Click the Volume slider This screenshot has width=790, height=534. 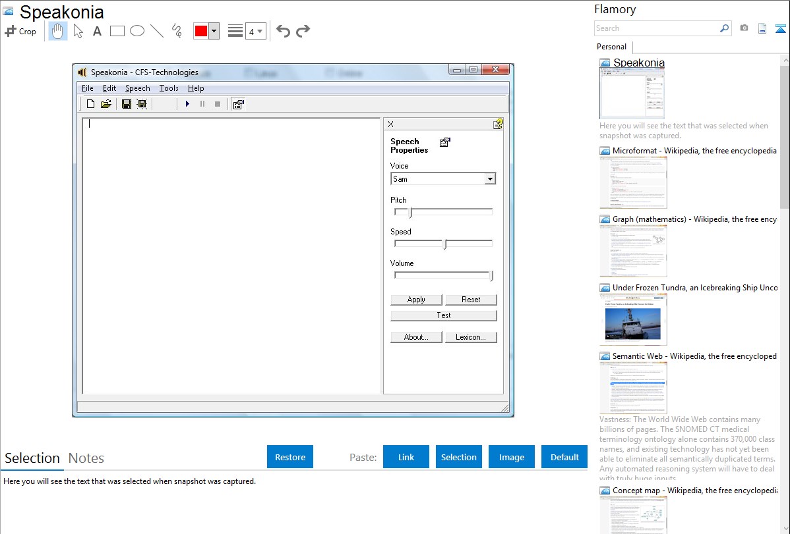tap(443, 275)
